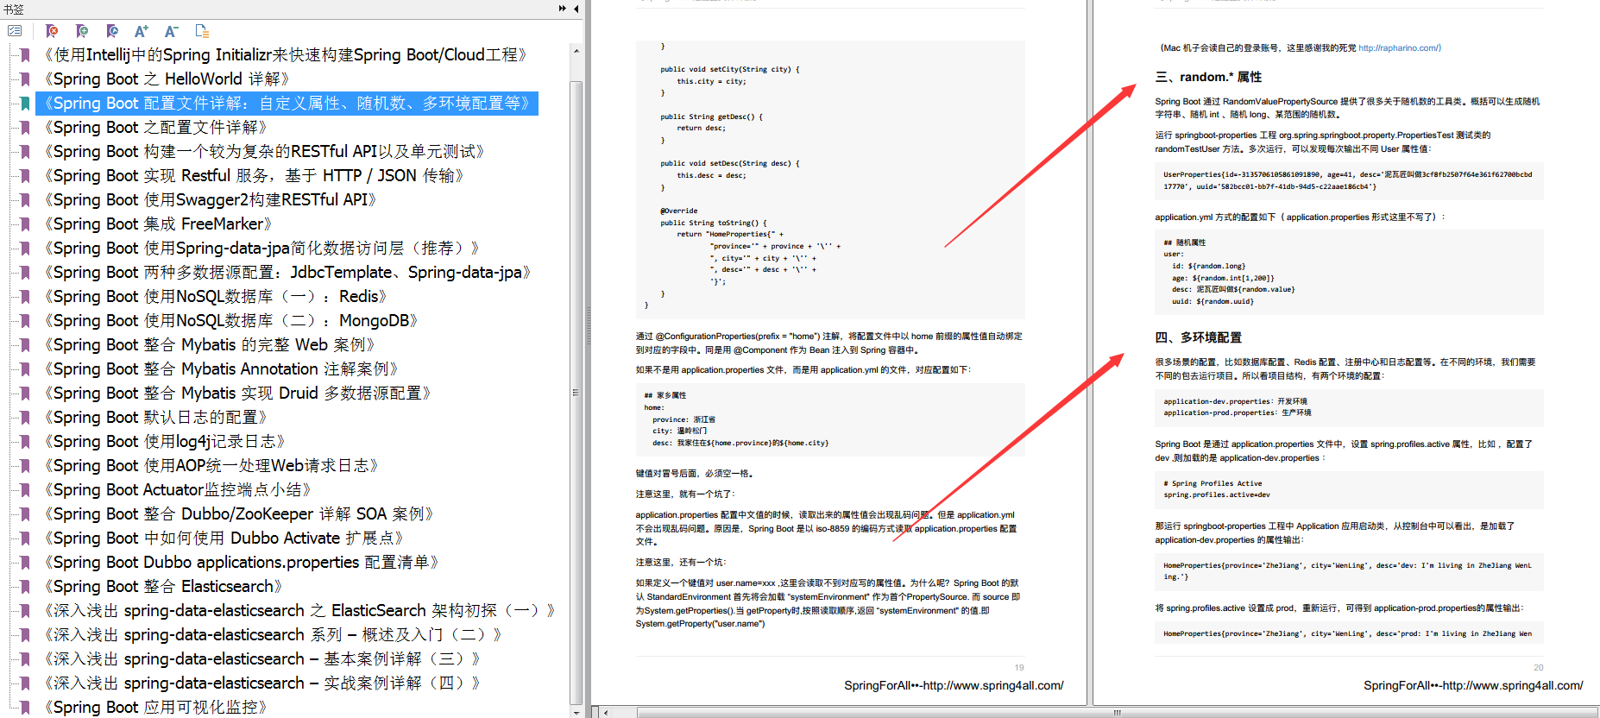Open bookmark spring-data-elasticsearch – 实战案例详解(四)
The width and height of the screenshot is (1600, 718).
261,683
